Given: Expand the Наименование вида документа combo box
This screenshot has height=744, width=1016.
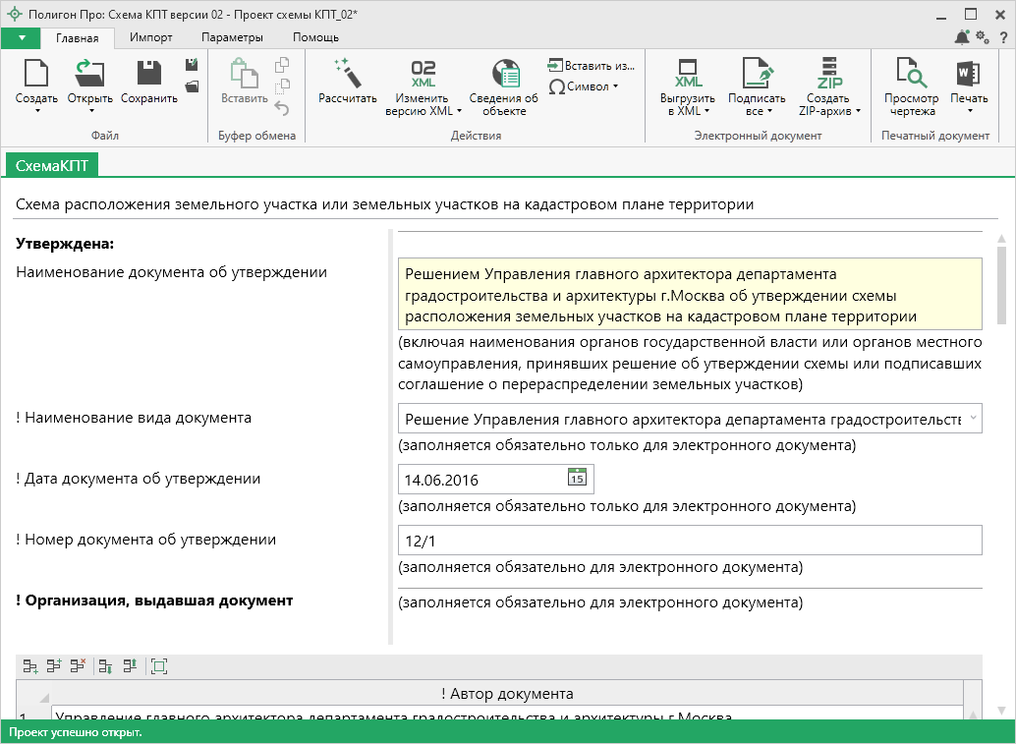Looking at the screenshot, I should click(x=973, y=418).
